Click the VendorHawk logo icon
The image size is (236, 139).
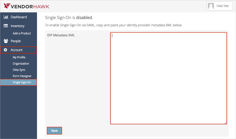click(7, 6)
